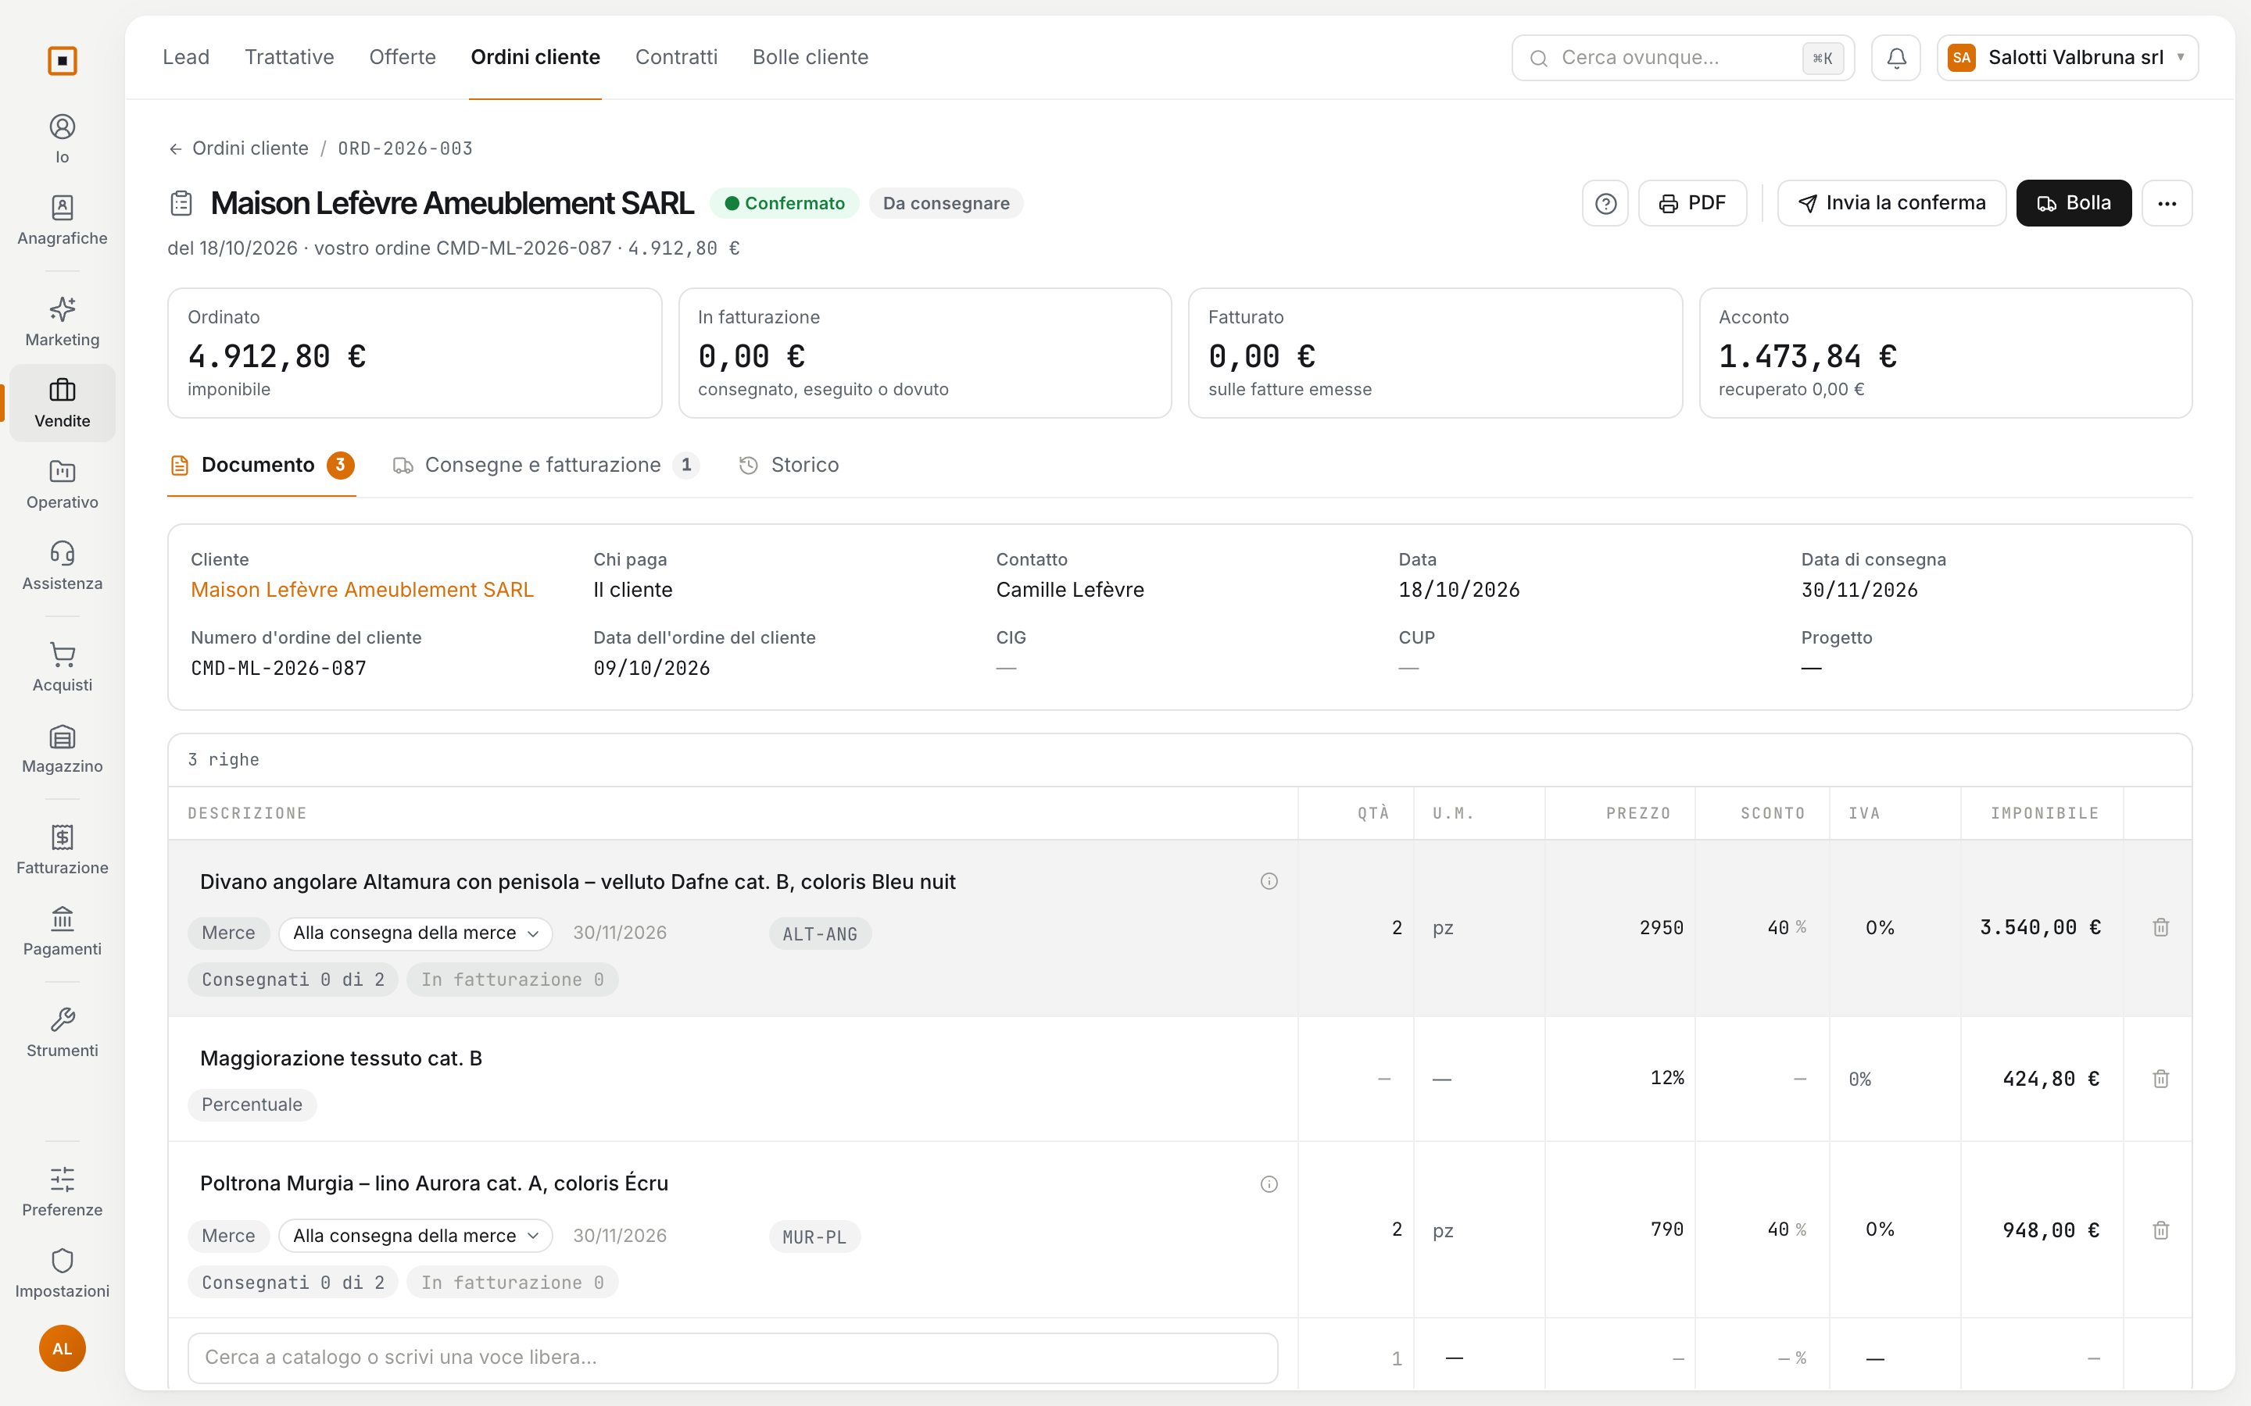Open Anagrafiche in the sidebar
The height and width of the screenshot is (1406, 2251).
[x=63, y=220]
